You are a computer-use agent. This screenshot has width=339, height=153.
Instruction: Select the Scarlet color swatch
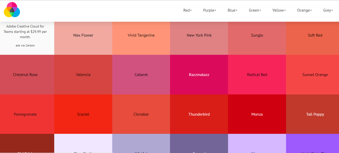coord(83,114)
